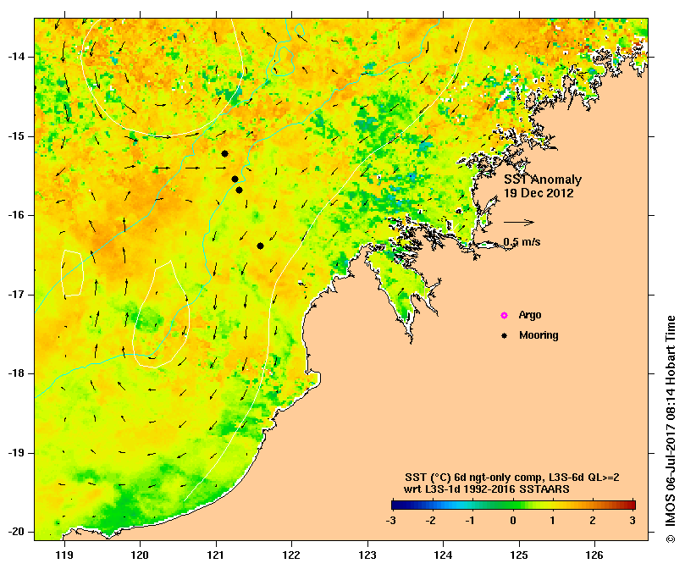The height and width of the screenshot is (569, 685).
Task: Click the dark blue end of the color bar
Action: pos(395,505)
